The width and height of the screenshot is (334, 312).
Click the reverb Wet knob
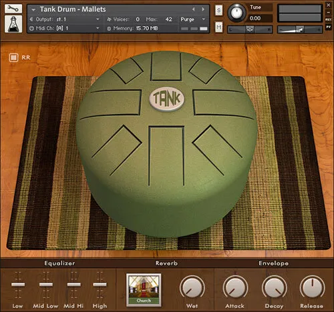(x=192, y=287)
